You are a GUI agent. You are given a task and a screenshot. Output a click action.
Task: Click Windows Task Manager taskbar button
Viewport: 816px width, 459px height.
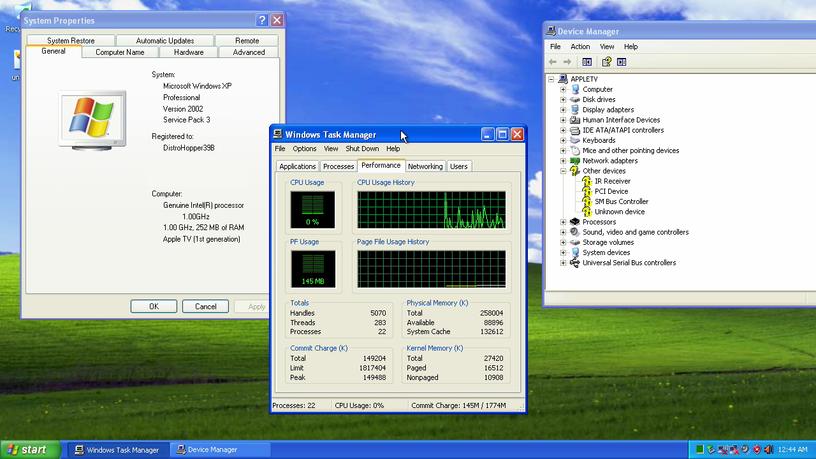click(118, 449)
